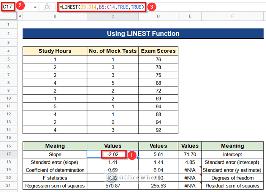Select column C header
This screenshot has height=192, width=266.
pos(113,16)
